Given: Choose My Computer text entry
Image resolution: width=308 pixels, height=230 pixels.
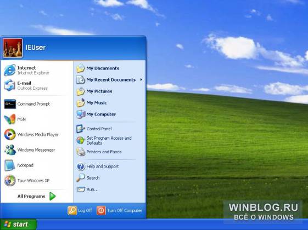Looking at the screenshot, I should click(101, 114).
